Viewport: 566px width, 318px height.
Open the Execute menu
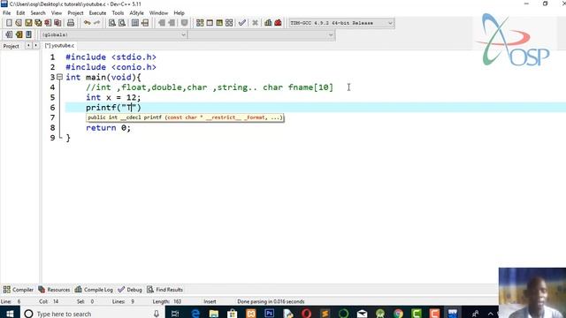coord(97,13)
